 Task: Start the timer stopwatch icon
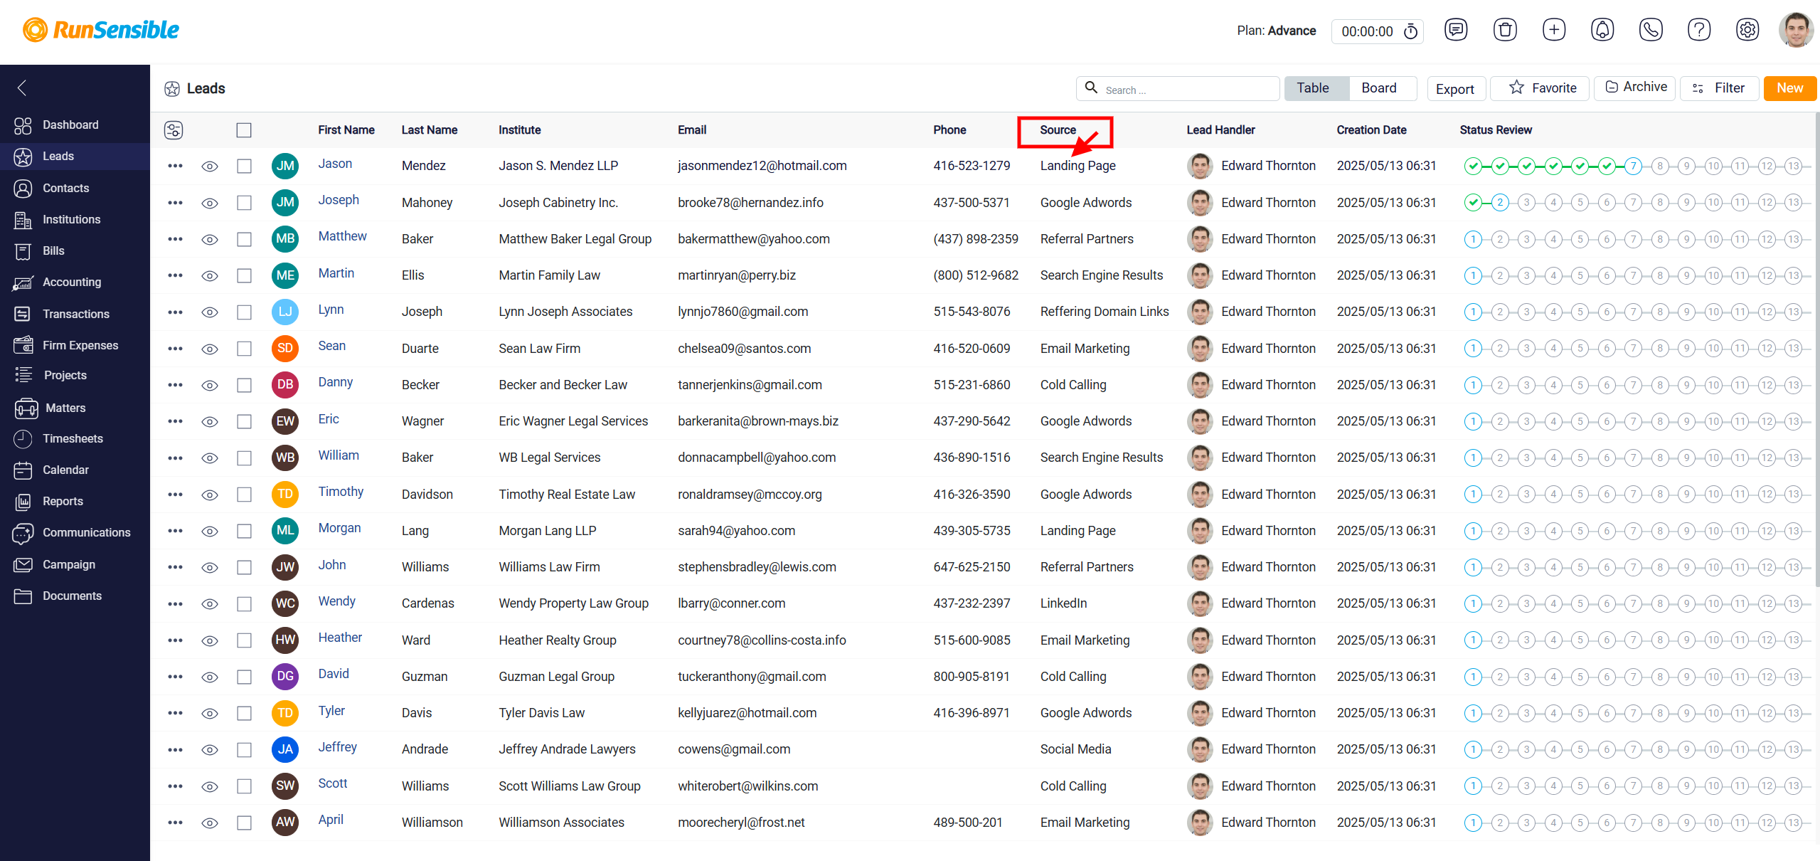1410,31
